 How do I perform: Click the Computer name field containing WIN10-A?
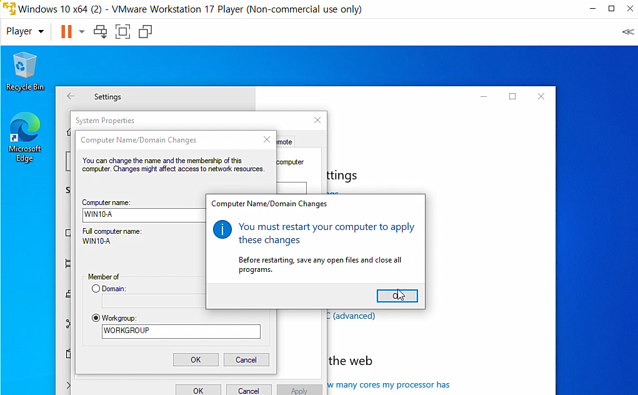tap(144, 215)
